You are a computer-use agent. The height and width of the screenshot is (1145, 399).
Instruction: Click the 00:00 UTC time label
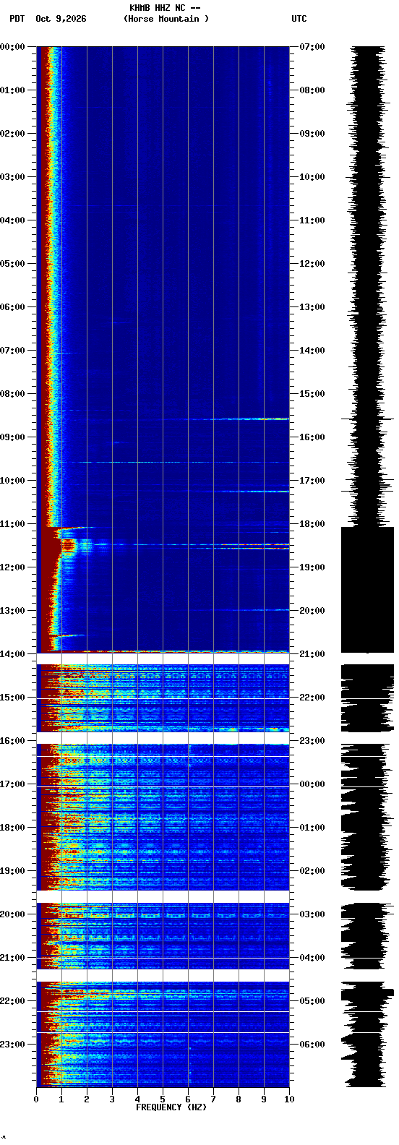click(312, 784)
